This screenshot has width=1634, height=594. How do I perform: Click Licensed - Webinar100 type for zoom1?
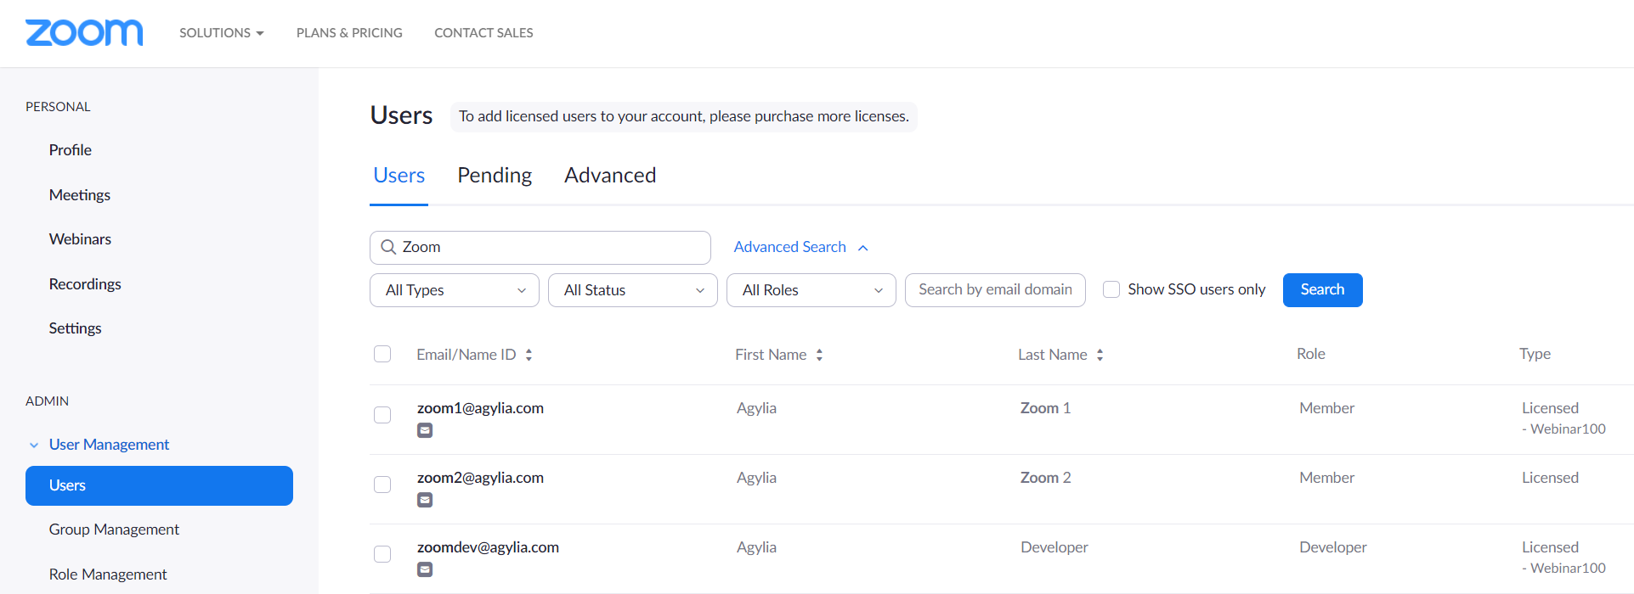pos(1563,418)
